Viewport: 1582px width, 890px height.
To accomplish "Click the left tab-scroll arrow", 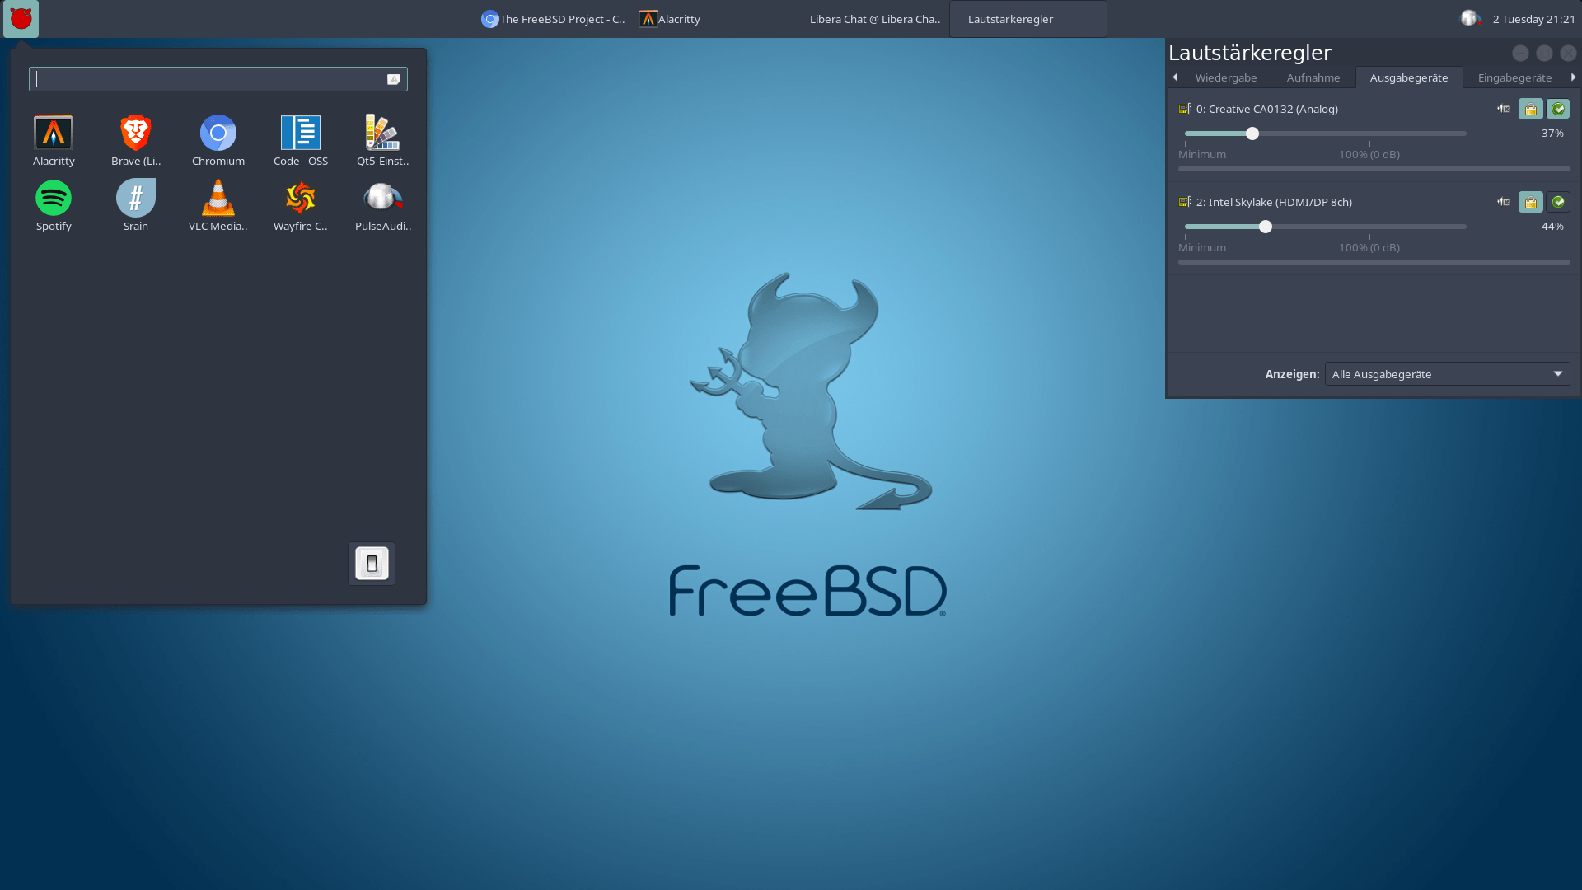I will pos(1176,77).
